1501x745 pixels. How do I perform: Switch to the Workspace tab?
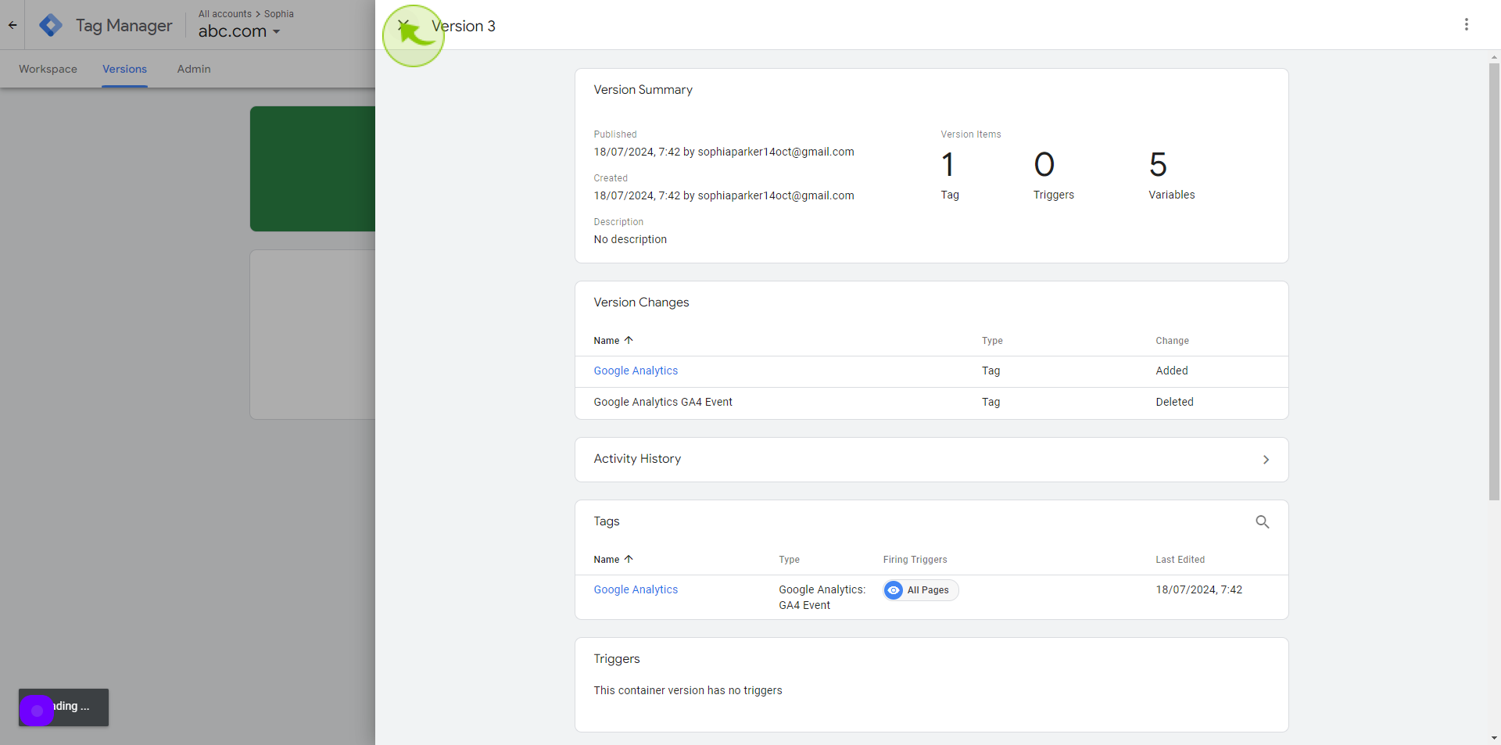point(48,69)
